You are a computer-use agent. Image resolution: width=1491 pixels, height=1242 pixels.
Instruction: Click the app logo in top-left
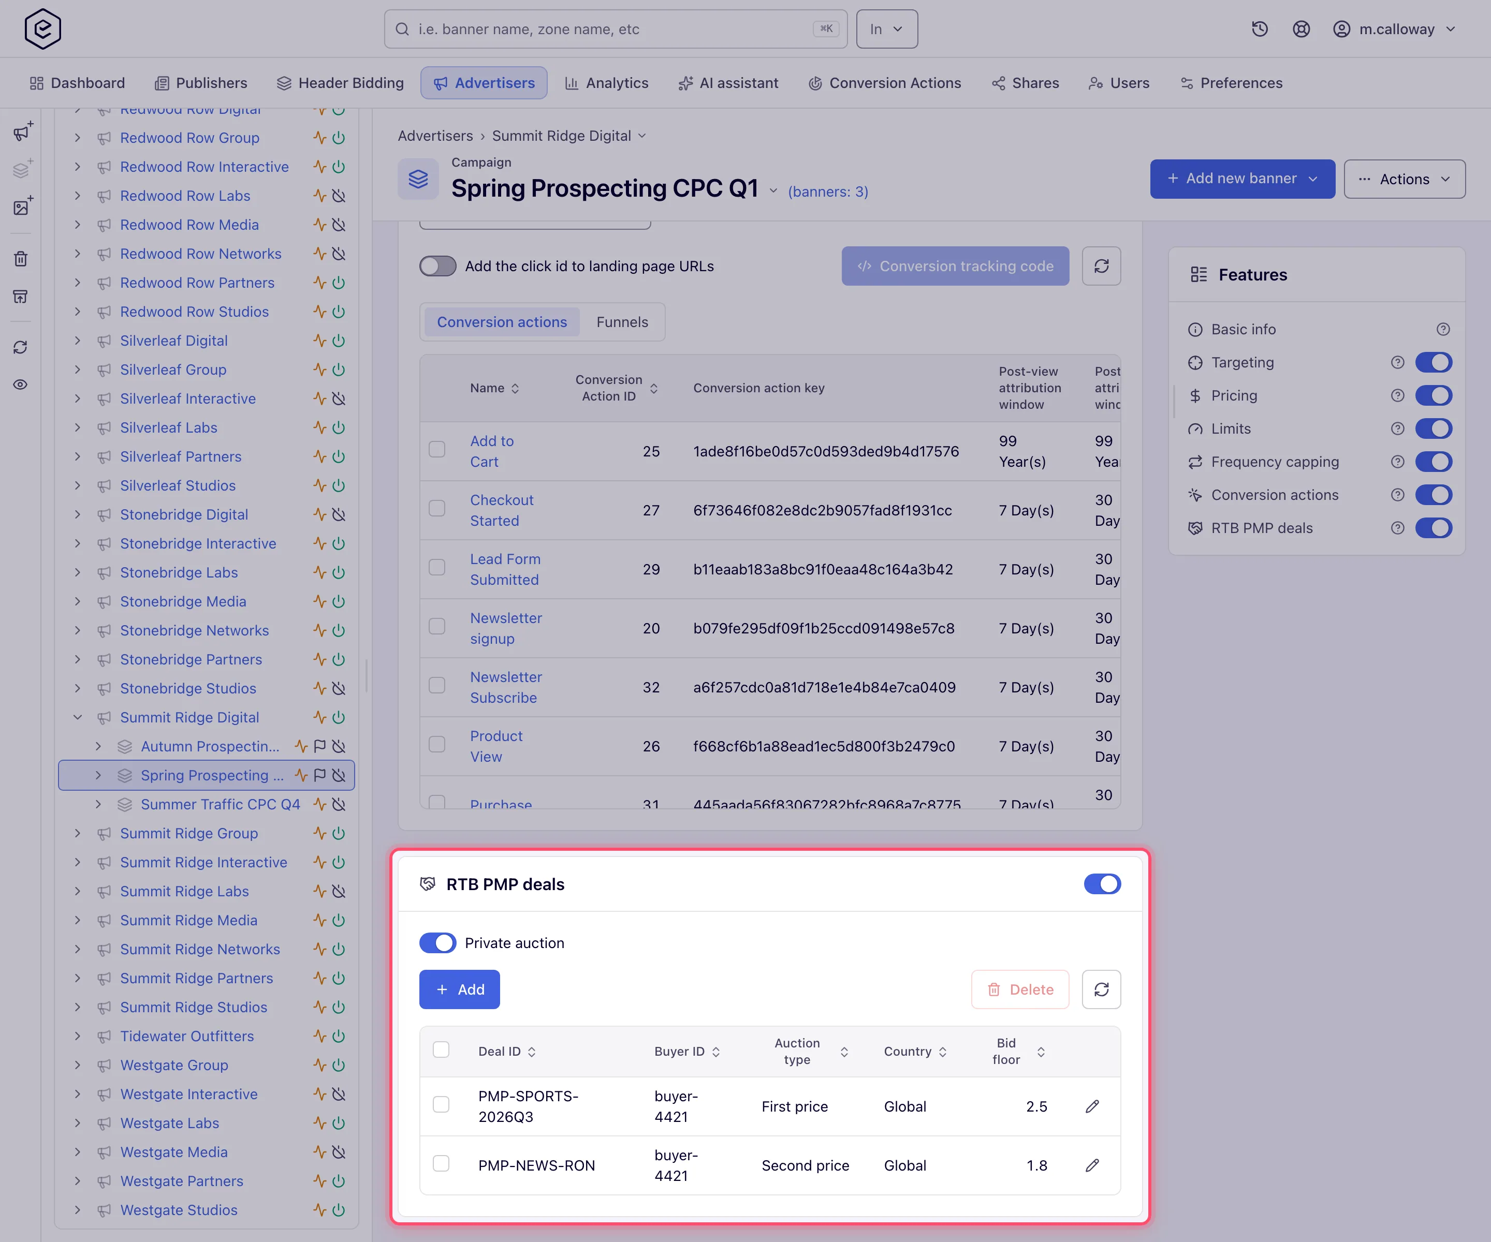[42, 29]
